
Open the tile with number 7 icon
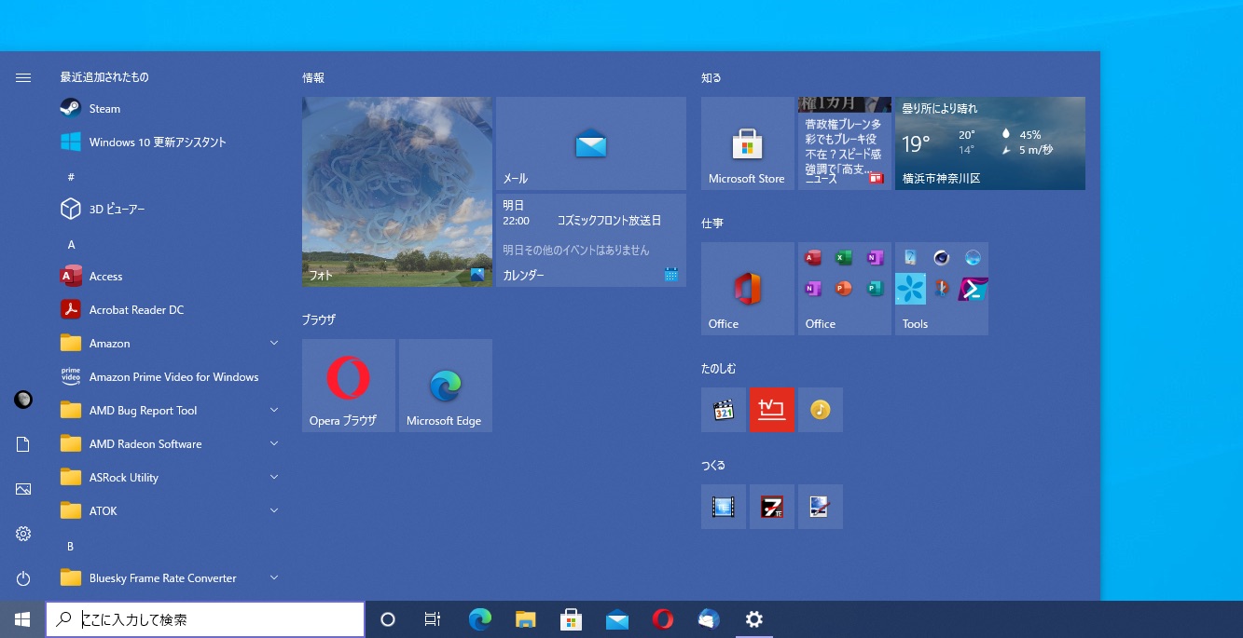pos(772,507)
